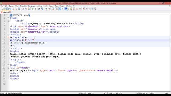Collapse the function fold on line 9
The height and width of the screenshot is (96, 171).
(x=9, y=37)
